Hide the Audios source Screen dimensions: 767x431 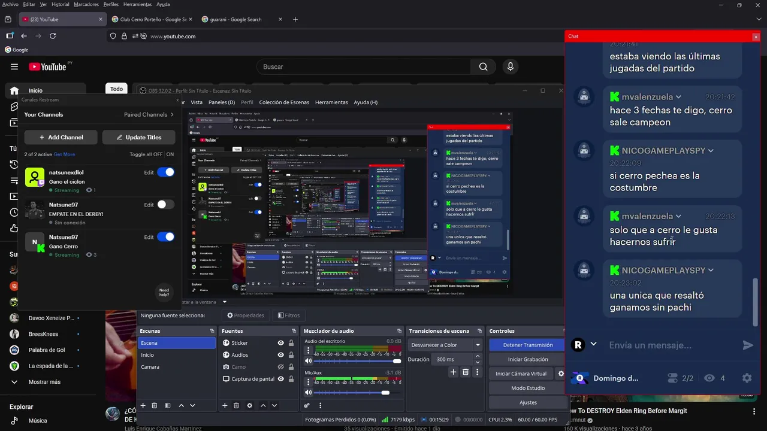[x=280, y=355]
